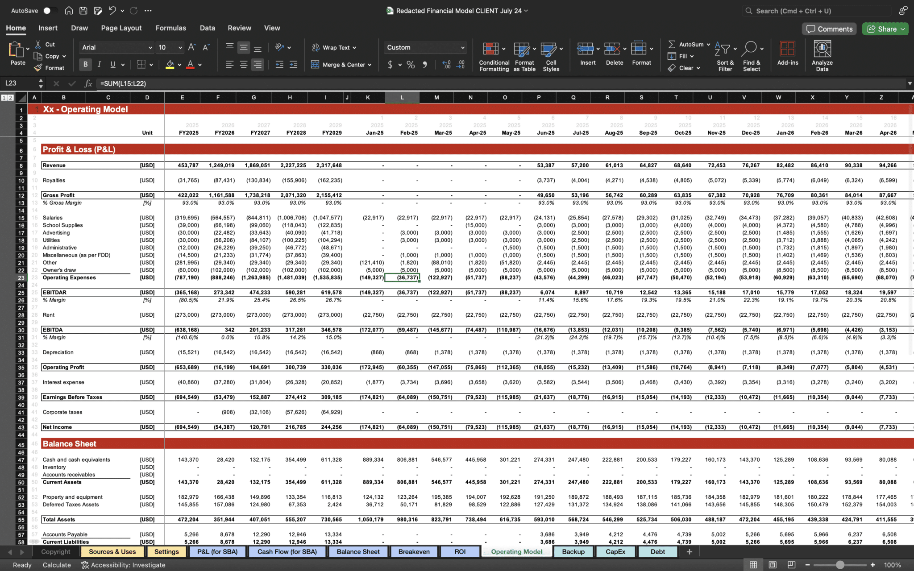Click the Delete cells icon
The image size is (914, 571).
(612, 49)
